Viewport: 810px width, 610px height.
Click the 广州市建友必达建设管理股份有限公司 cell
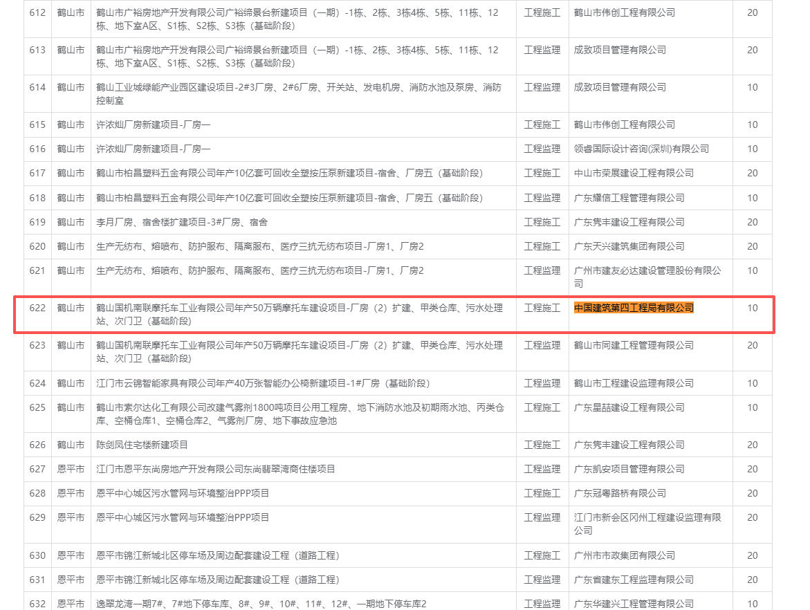(647, 277)
